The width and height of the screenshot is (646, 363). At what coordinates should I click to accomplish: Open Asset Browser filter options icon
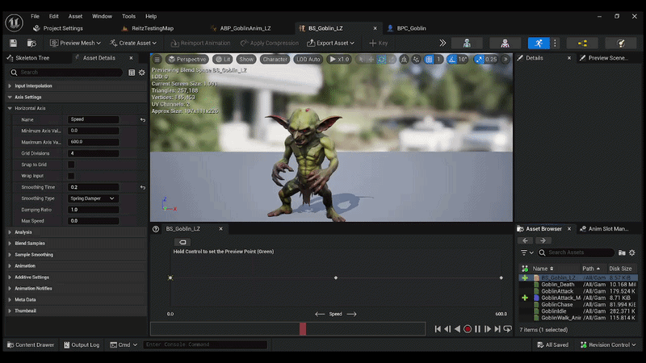click(x=526, y=252)
